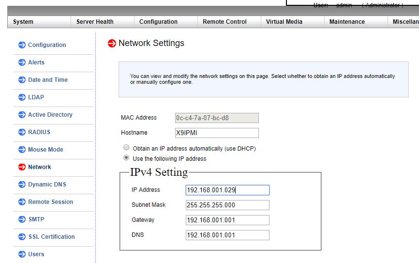Click the arrow icon beside Alerts
The width and height of the screenshot is (419, 263).
pos(22,62)
